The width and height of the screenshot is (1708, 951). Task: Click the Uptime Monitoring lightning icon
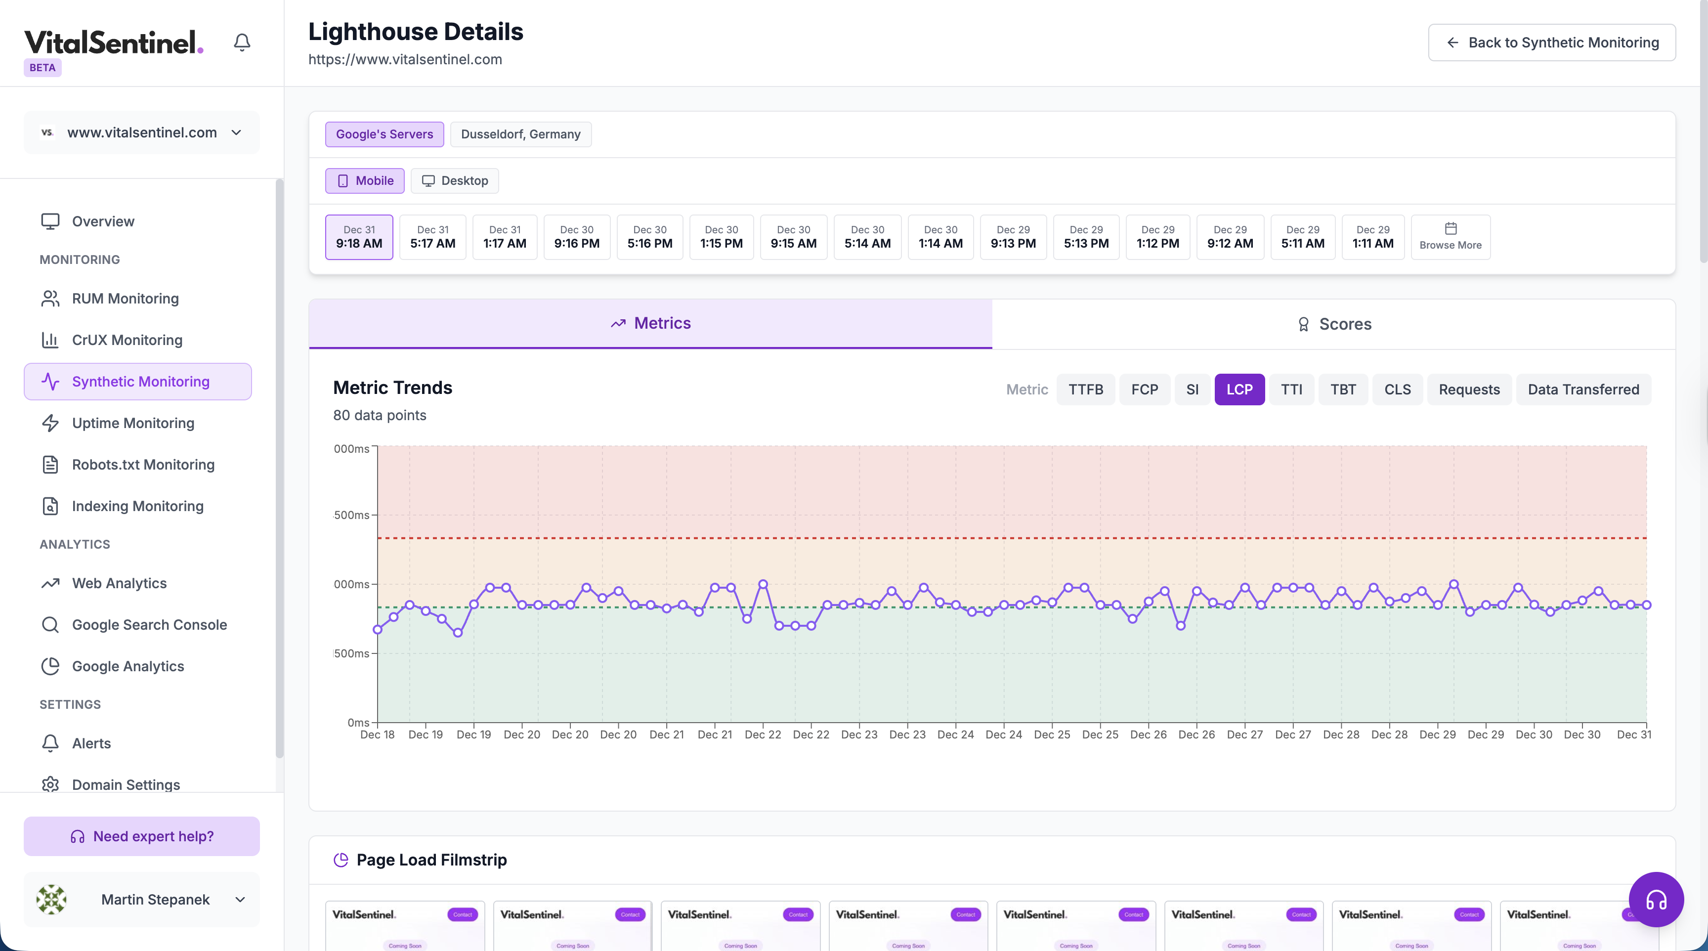50,423
